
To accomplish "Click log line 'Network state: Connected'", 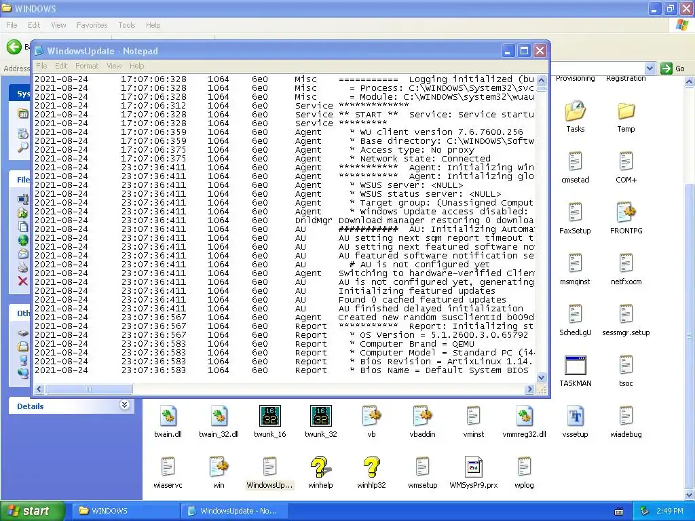I will pos(419,159).
